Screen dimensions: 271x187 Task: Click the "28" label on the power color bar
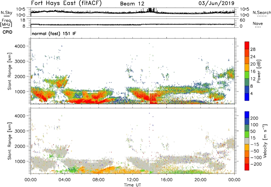coord(253,49)
